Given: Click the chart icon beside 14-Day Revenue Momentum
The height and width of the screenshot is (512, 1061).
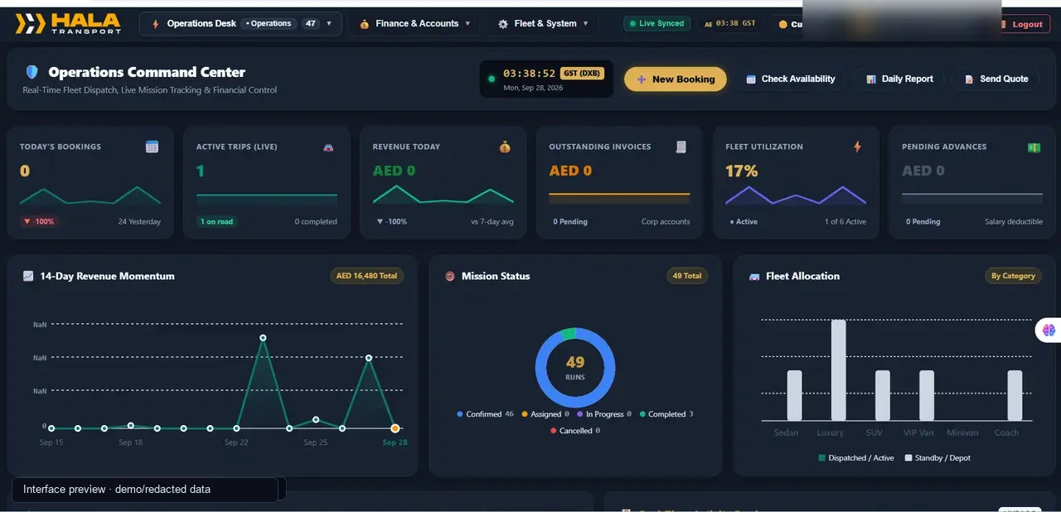Looking at the screenshot, I should click(28, 276).
